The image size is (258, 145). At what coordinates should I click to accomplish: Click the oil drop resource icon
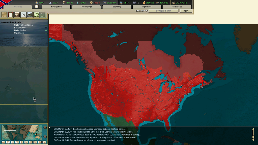[x=78, y=3]
